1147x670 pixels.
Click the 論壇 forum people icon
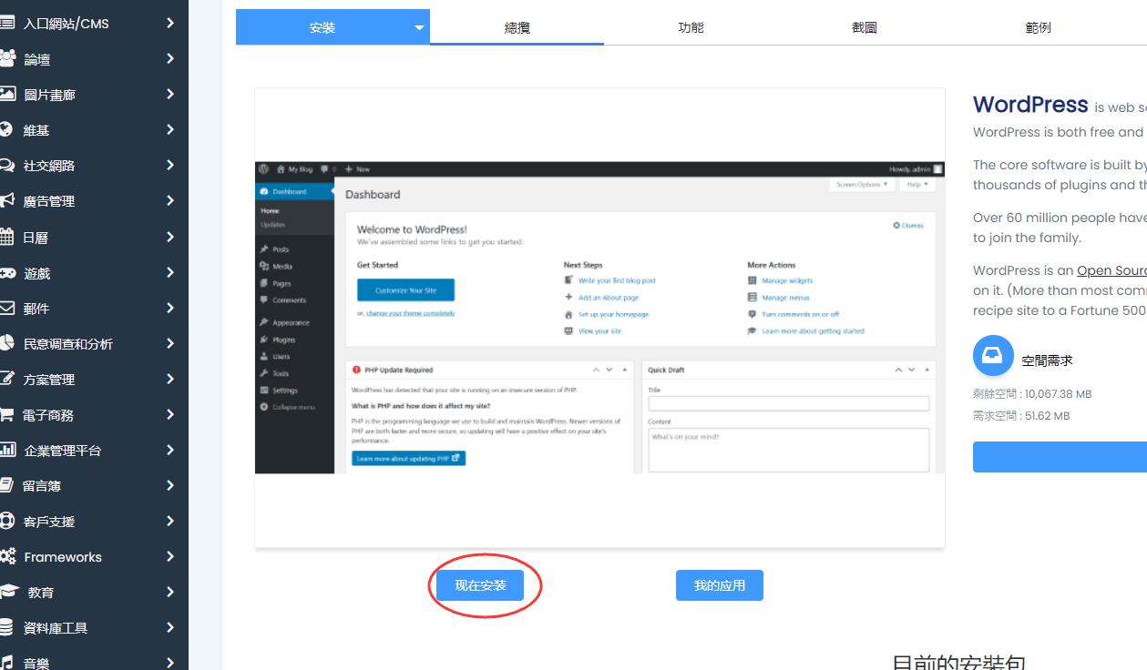pos(7,58)
